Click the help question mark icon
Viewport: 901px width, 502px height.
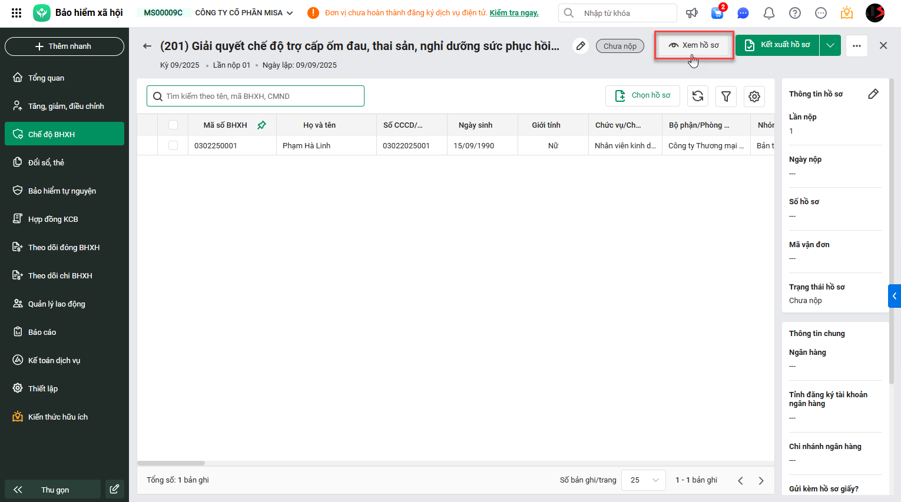pyautogui.click(x=795, y=13)
